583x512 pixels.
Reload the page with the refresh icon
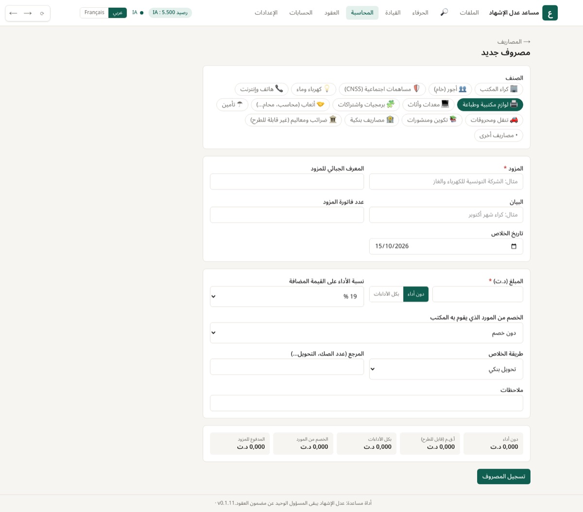pyautogui.click(x=42, y=13)
